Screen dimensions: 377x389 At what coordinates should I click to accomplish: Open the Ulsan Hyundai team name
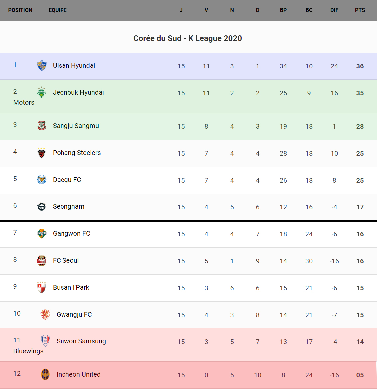74,65
